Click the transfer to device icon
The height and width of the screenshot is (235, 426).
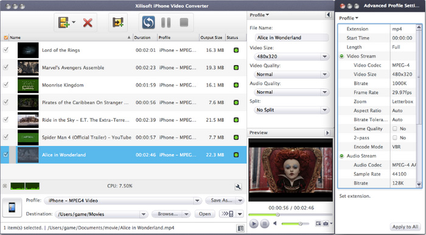tap(228, 214)
